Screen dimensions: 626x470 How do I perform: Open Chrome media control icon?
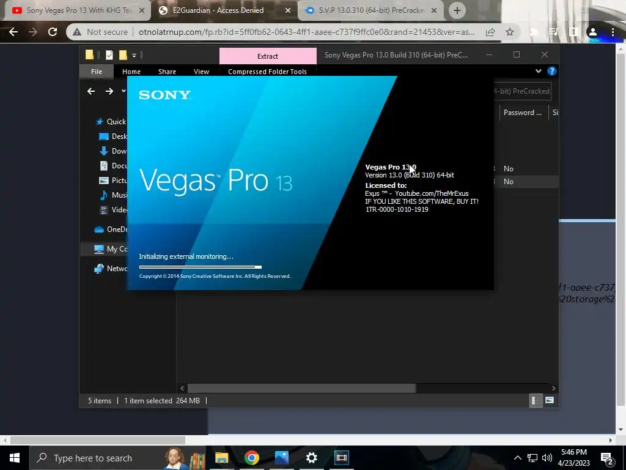553,32
